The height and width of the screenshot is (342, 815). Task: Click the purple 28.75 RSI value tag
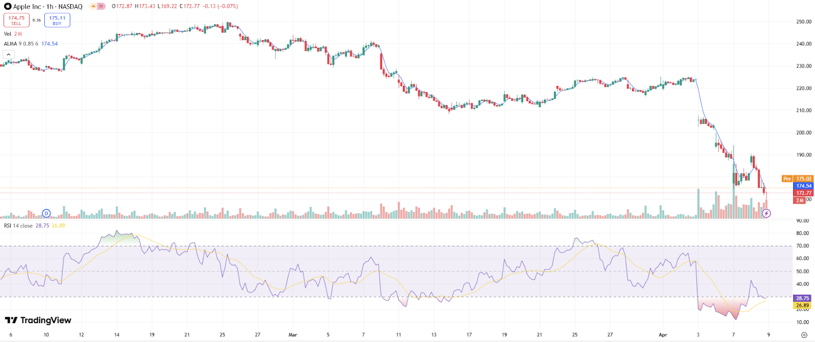802,298
